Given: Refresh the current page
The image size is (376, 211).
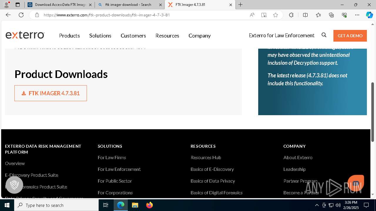Looking at the screenshot, I should click(x=21, y=15).
